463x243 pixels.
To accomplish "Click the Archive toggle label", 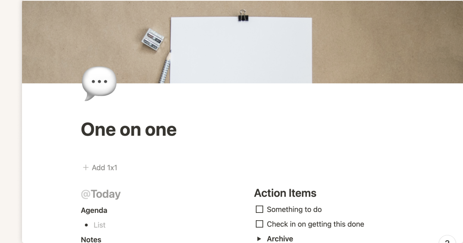I will [280, 239].
